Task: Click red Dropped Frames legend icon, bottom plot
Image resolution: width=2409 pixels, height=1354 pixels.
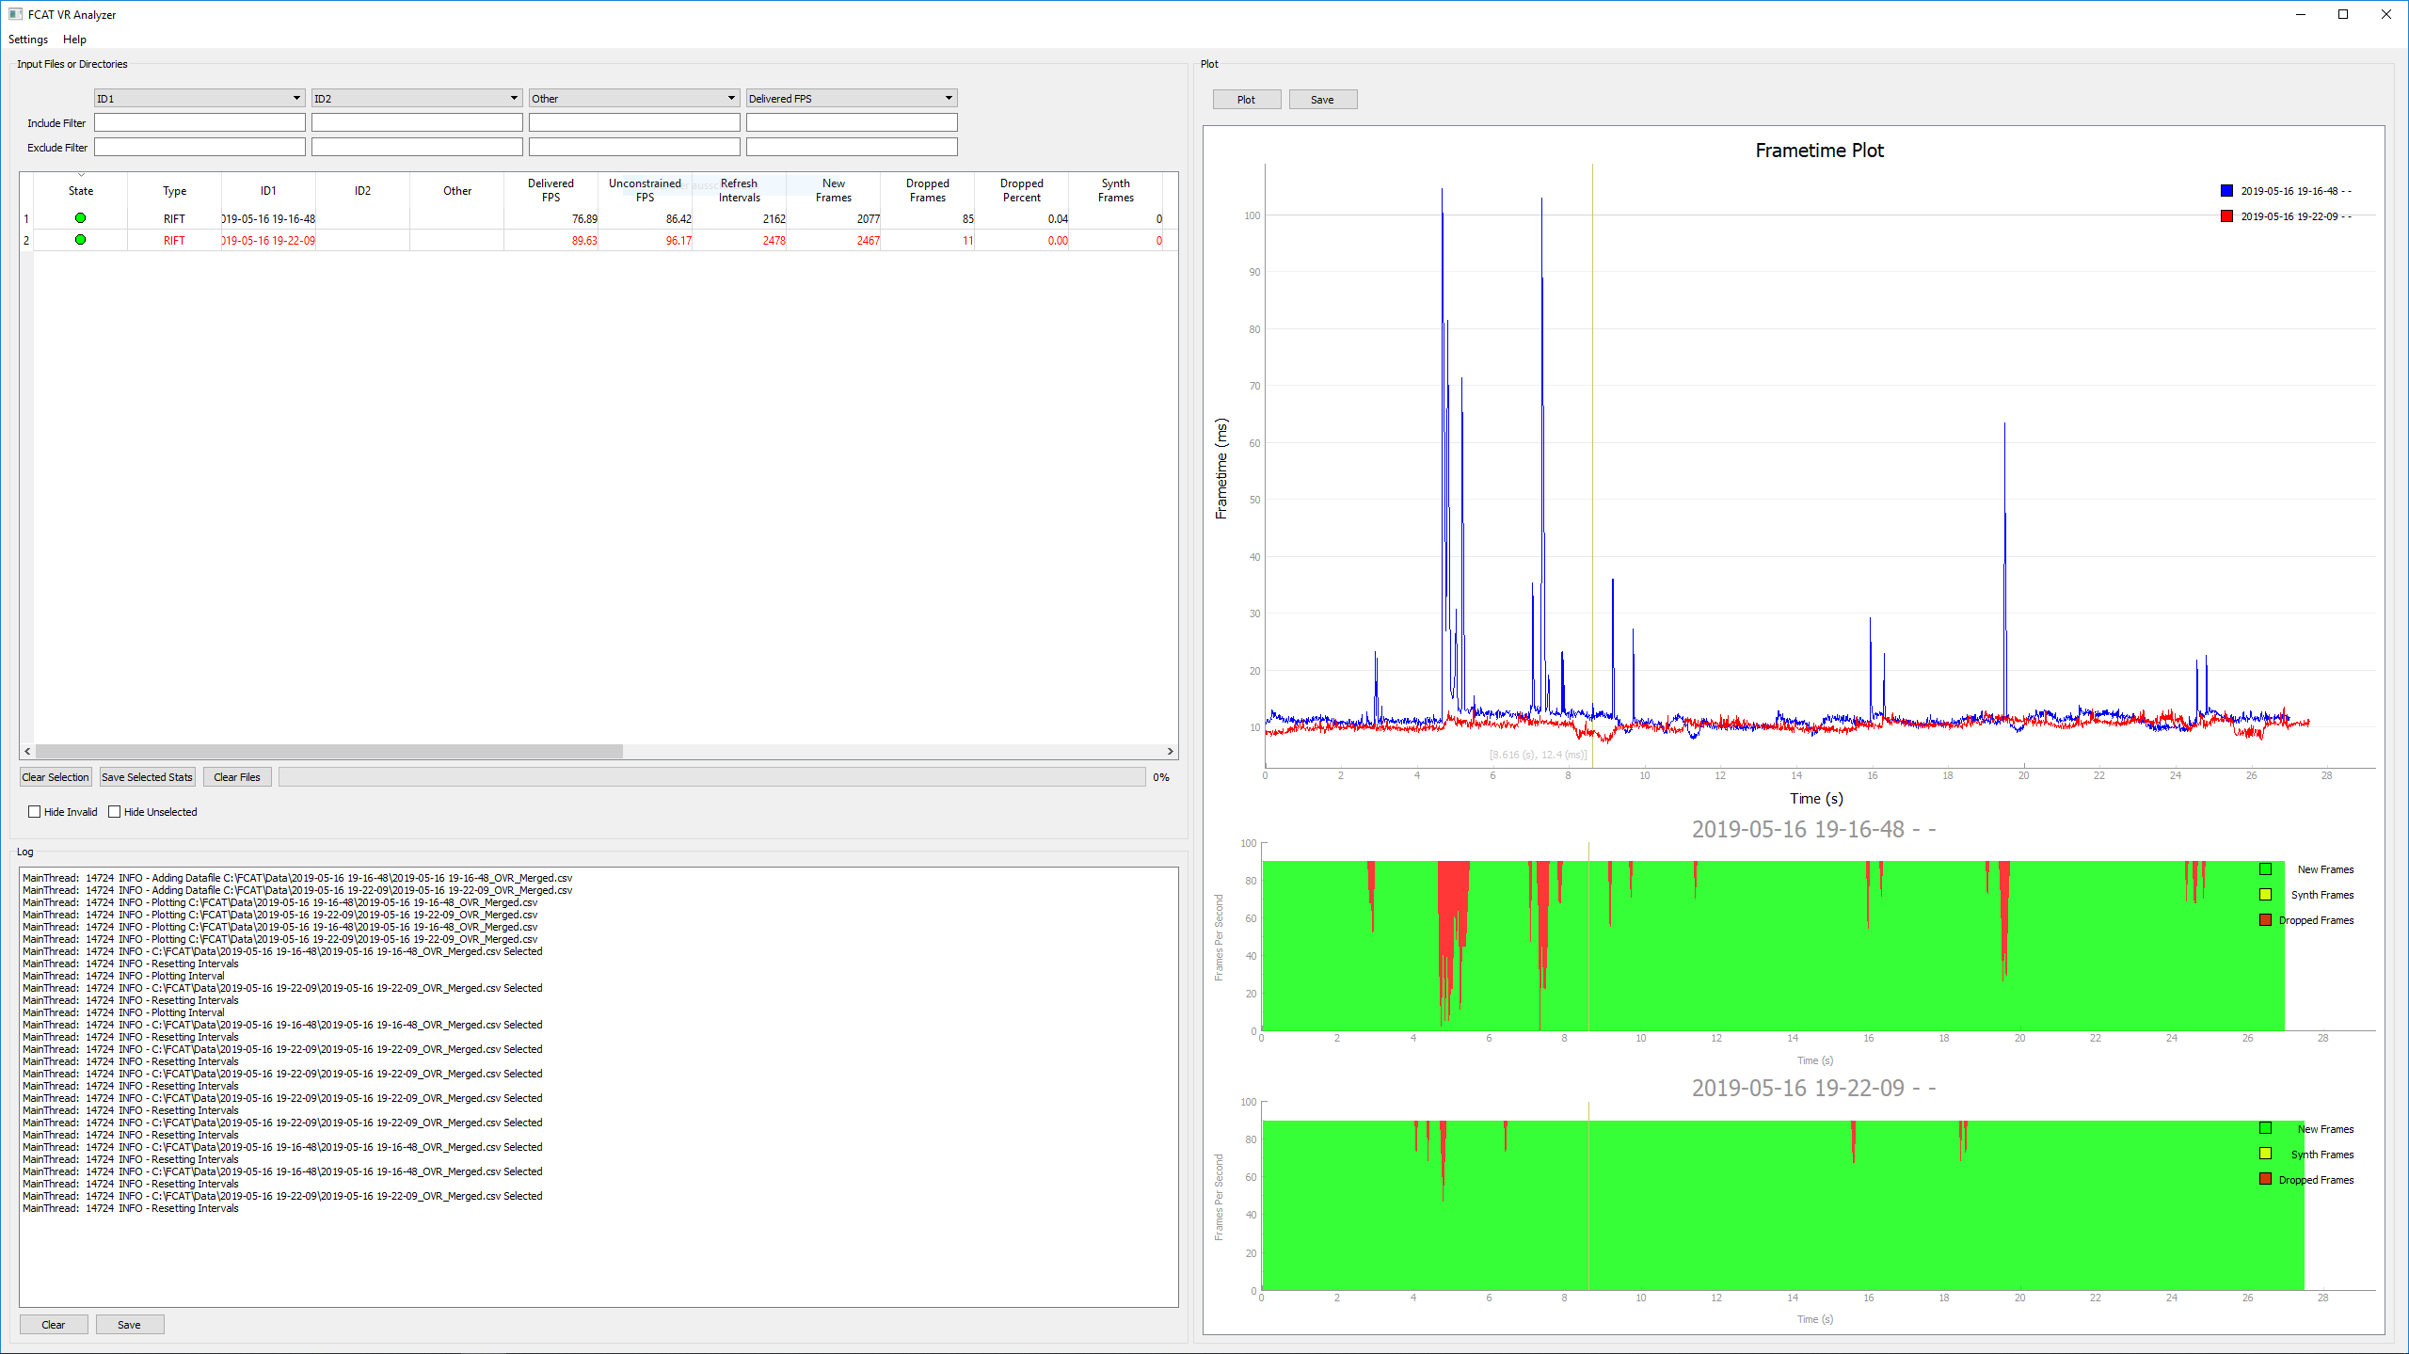Action: click(2265, 1180)
